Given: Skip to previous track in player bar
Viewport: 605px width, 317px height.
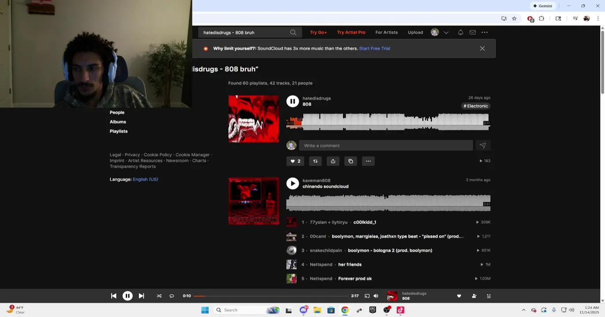Looking at the screenshot, I should coord(113,296).
